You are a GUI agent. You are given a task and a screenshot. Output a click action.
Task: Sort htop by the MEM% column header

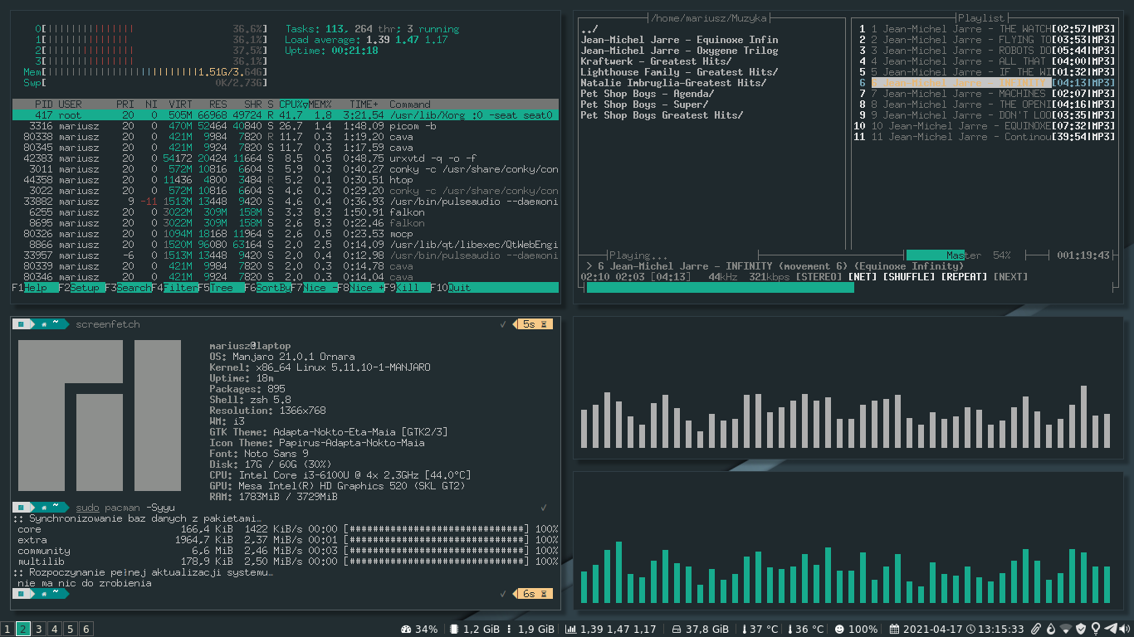click(x=320, y=104)
